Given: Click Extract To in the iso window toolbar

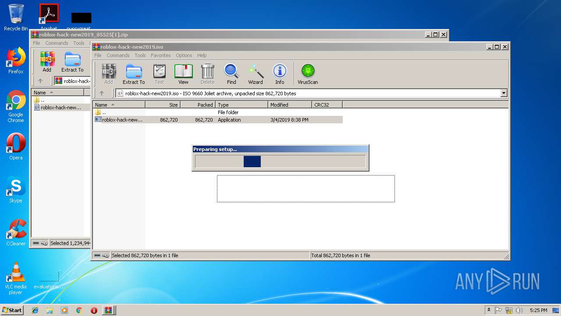Looking at the screenshot, I should point(134,74).
